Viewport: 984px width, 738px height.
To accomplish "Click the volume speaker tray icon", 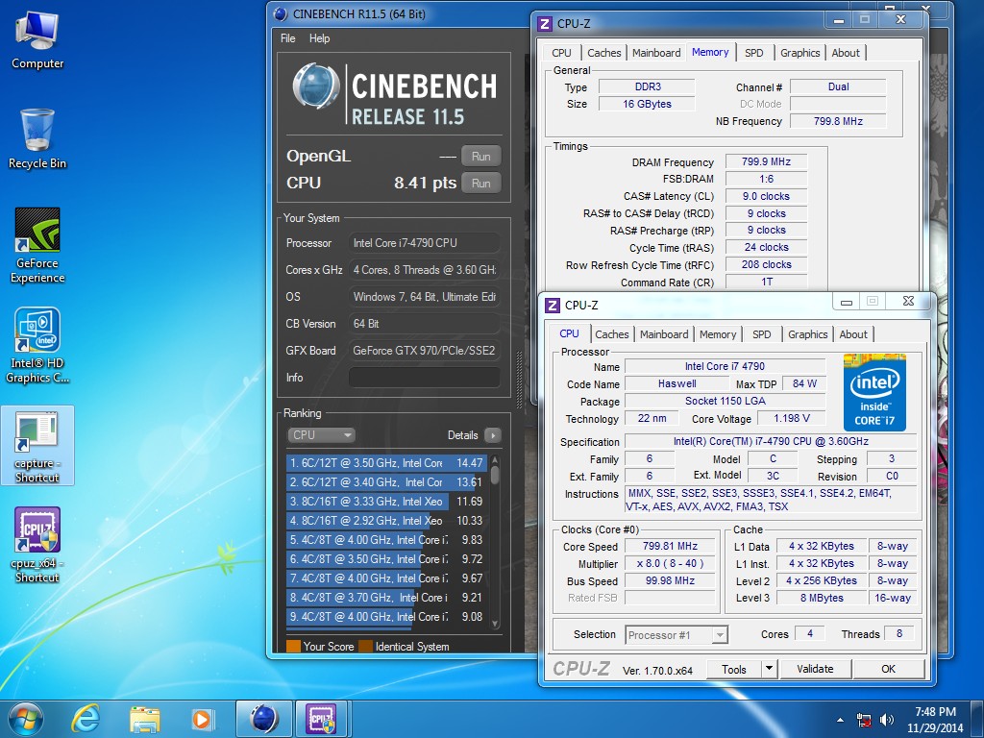I will pyautogui.click(x=887, y=720).
